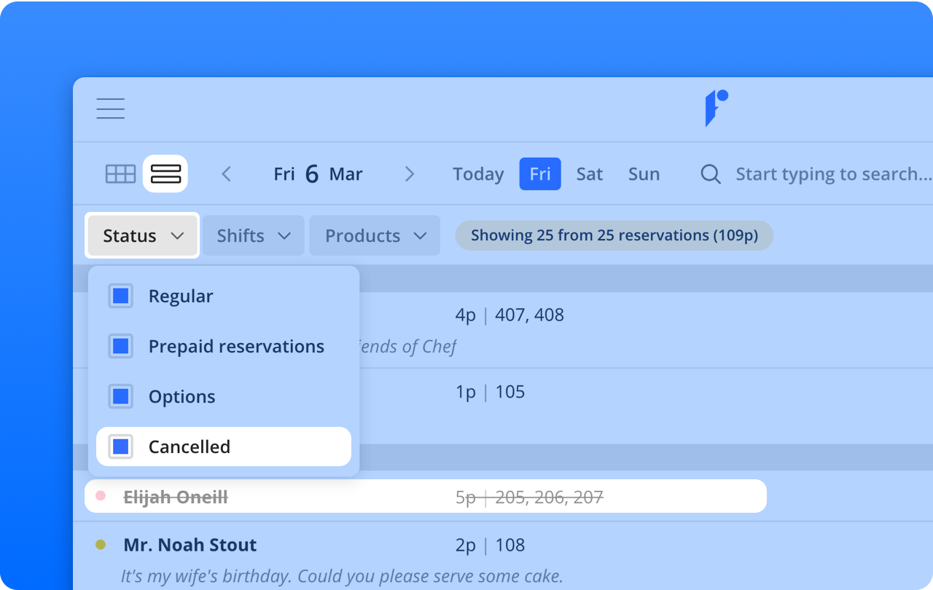933x590 pixels.
Task: Click yellow status dot for Noah Stout
Action: tap(101, 545)
